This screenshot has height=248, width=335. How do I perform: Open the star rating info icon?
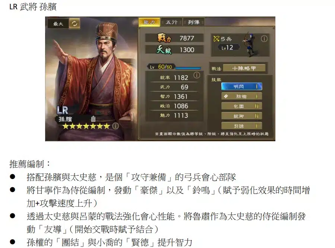pyautogui.click(x=116, y=126)
